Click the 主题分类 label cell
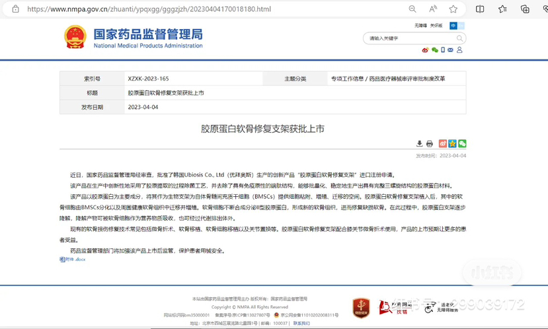The image size is (548, 329). [x=295, y=79]
